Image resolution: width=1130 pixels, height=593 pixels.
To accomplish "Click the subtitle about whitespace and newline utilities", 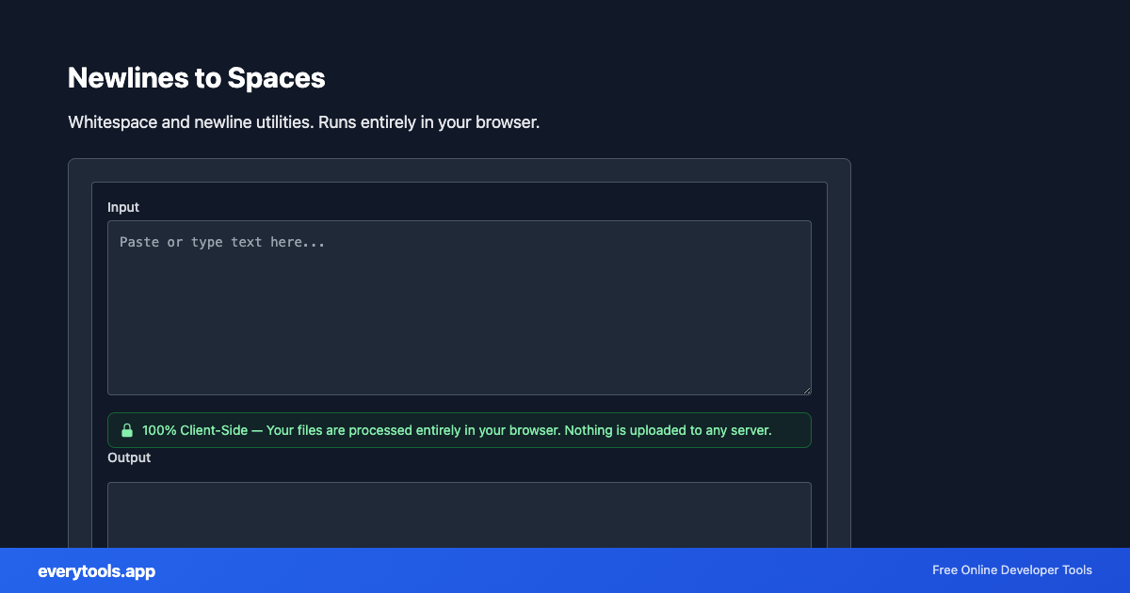I will [x=303, y=122].
